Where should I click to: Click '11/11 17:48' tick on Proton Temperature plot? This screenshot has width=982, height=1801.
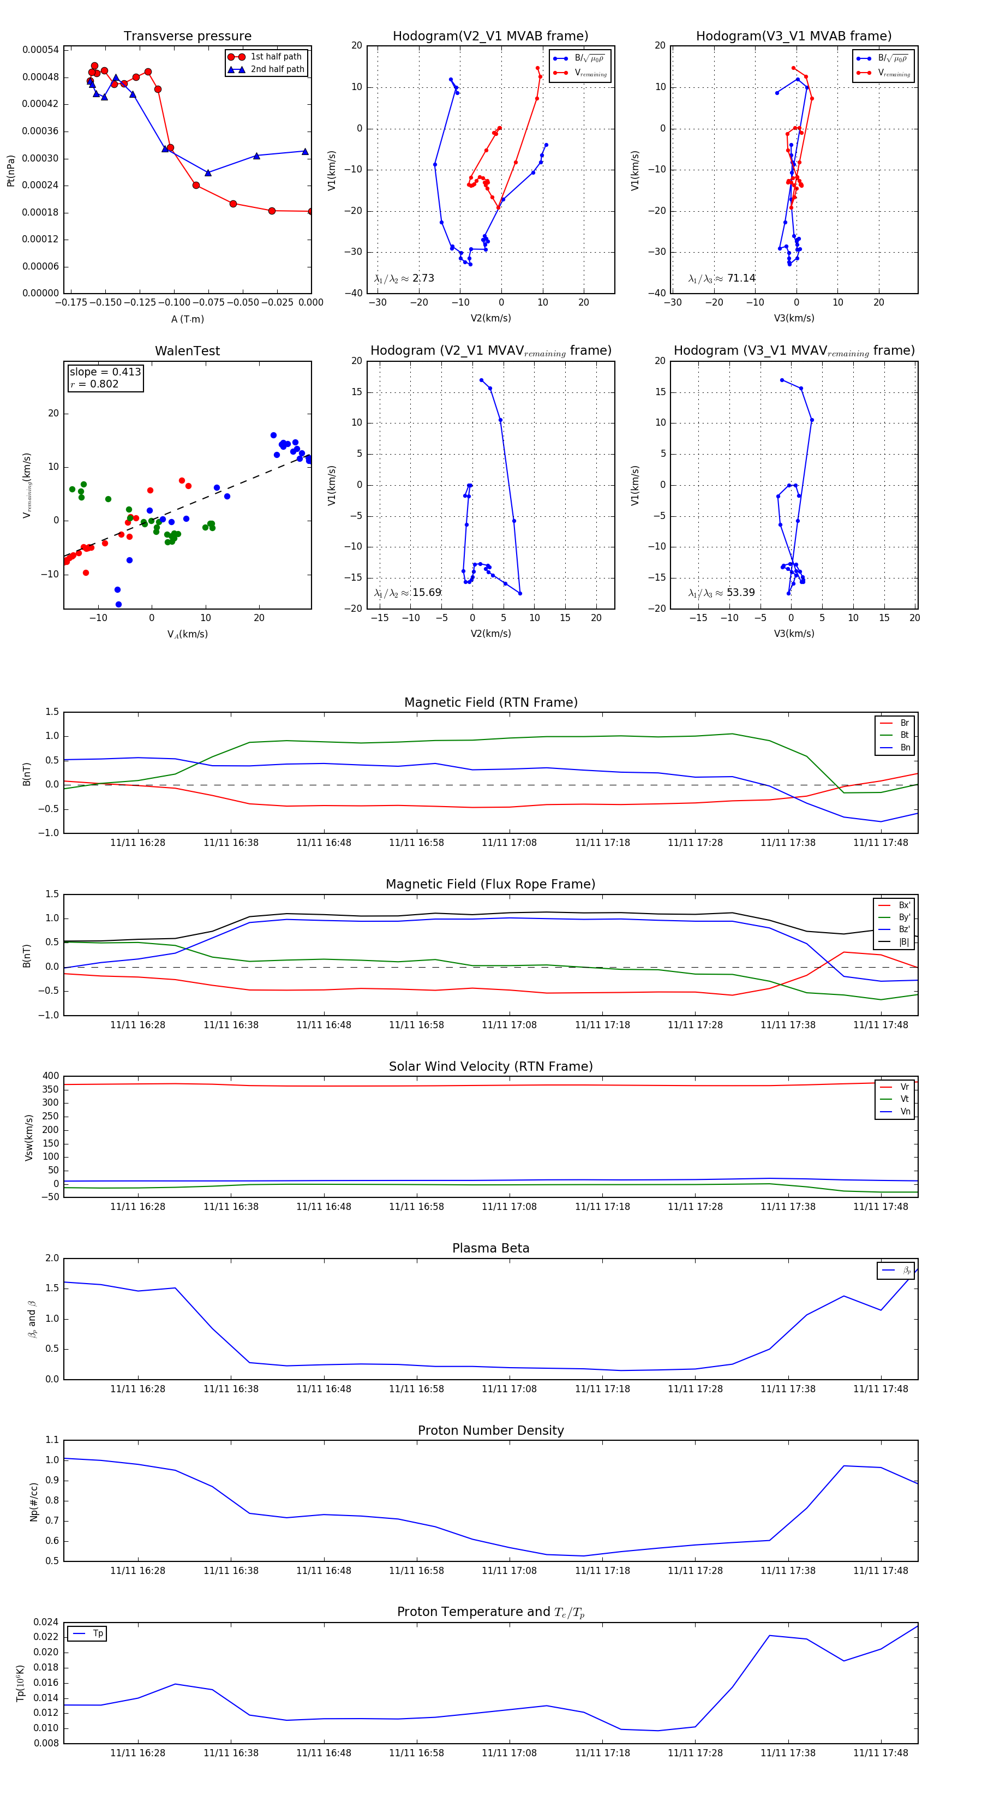coord(880,1753)
